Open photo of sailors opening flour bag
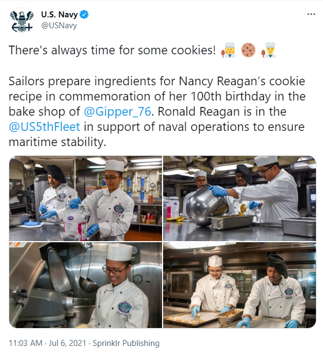Screen dimensions: 323x353 [85, 198]
